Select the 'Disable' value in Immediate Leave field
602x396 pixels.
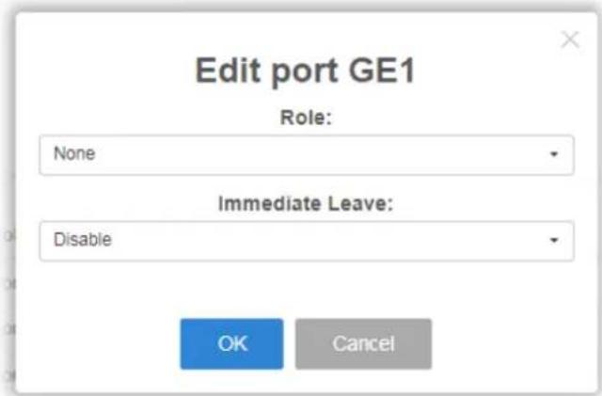[x=83, y=240]
